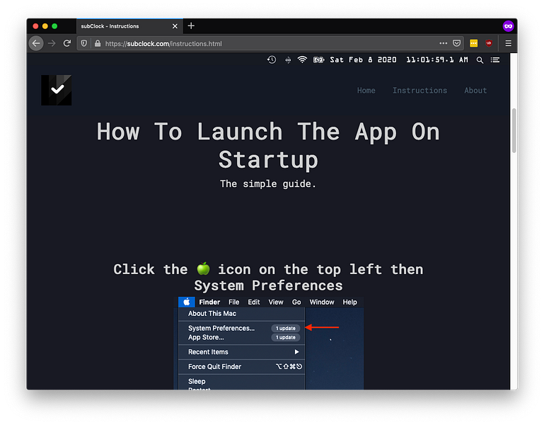
Task: Click the battery charging icon
Action: coord(318,59)
